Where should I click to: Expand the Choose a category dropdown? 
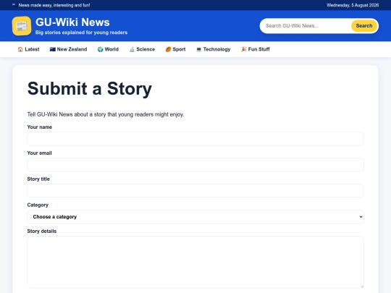[195, 217]
